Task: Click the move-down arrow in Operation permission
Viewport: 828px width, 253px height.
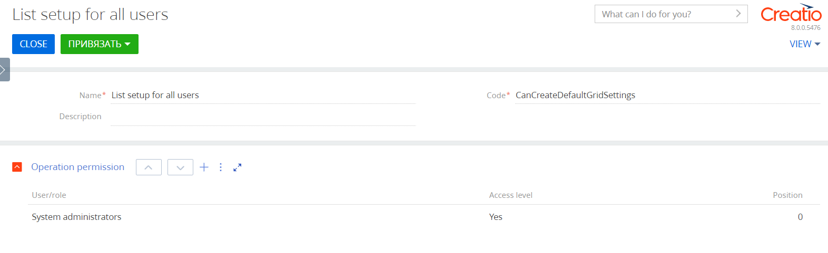Action: point(180,167)
